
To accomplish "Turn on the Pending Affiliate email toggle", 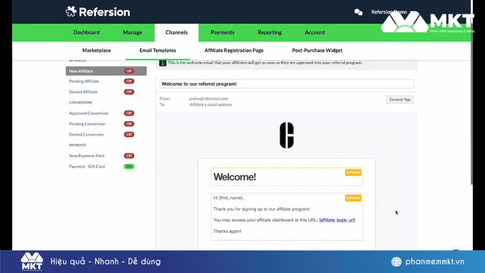I will tap(129, 81).
